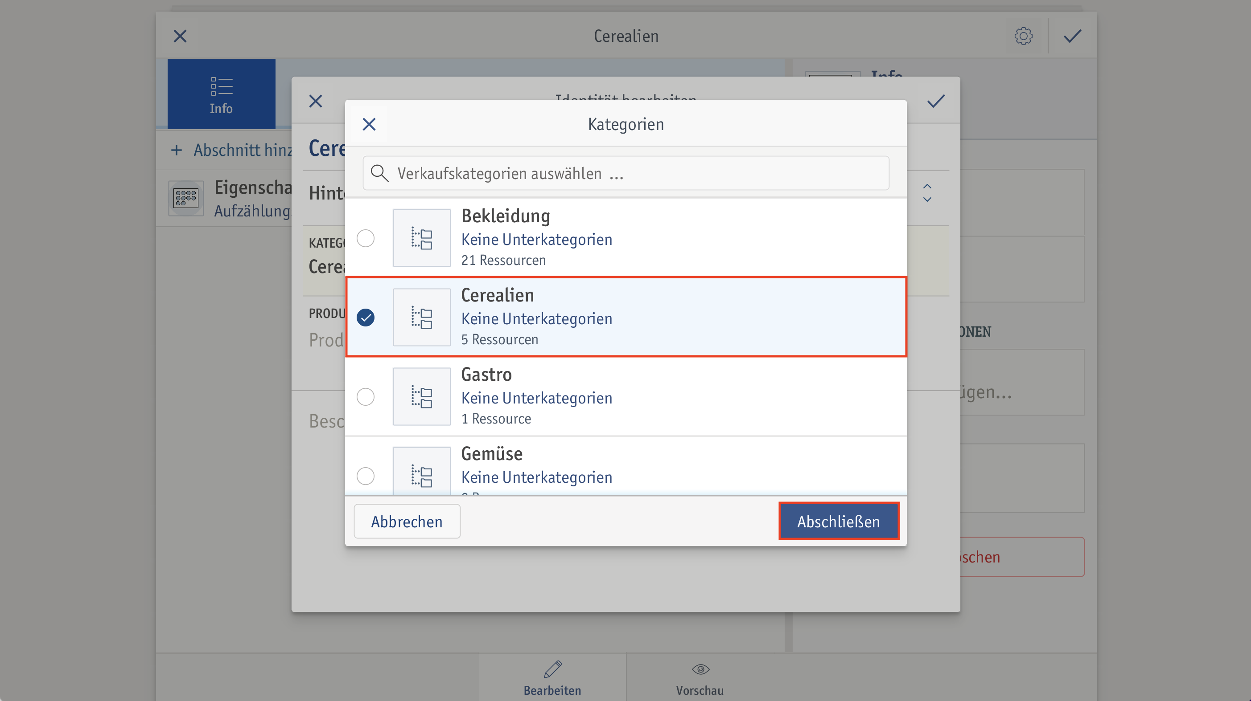
Task: Open Keine Unterkategorien under Cerealien
Action: pyautogui.click(x=537, y=319)
